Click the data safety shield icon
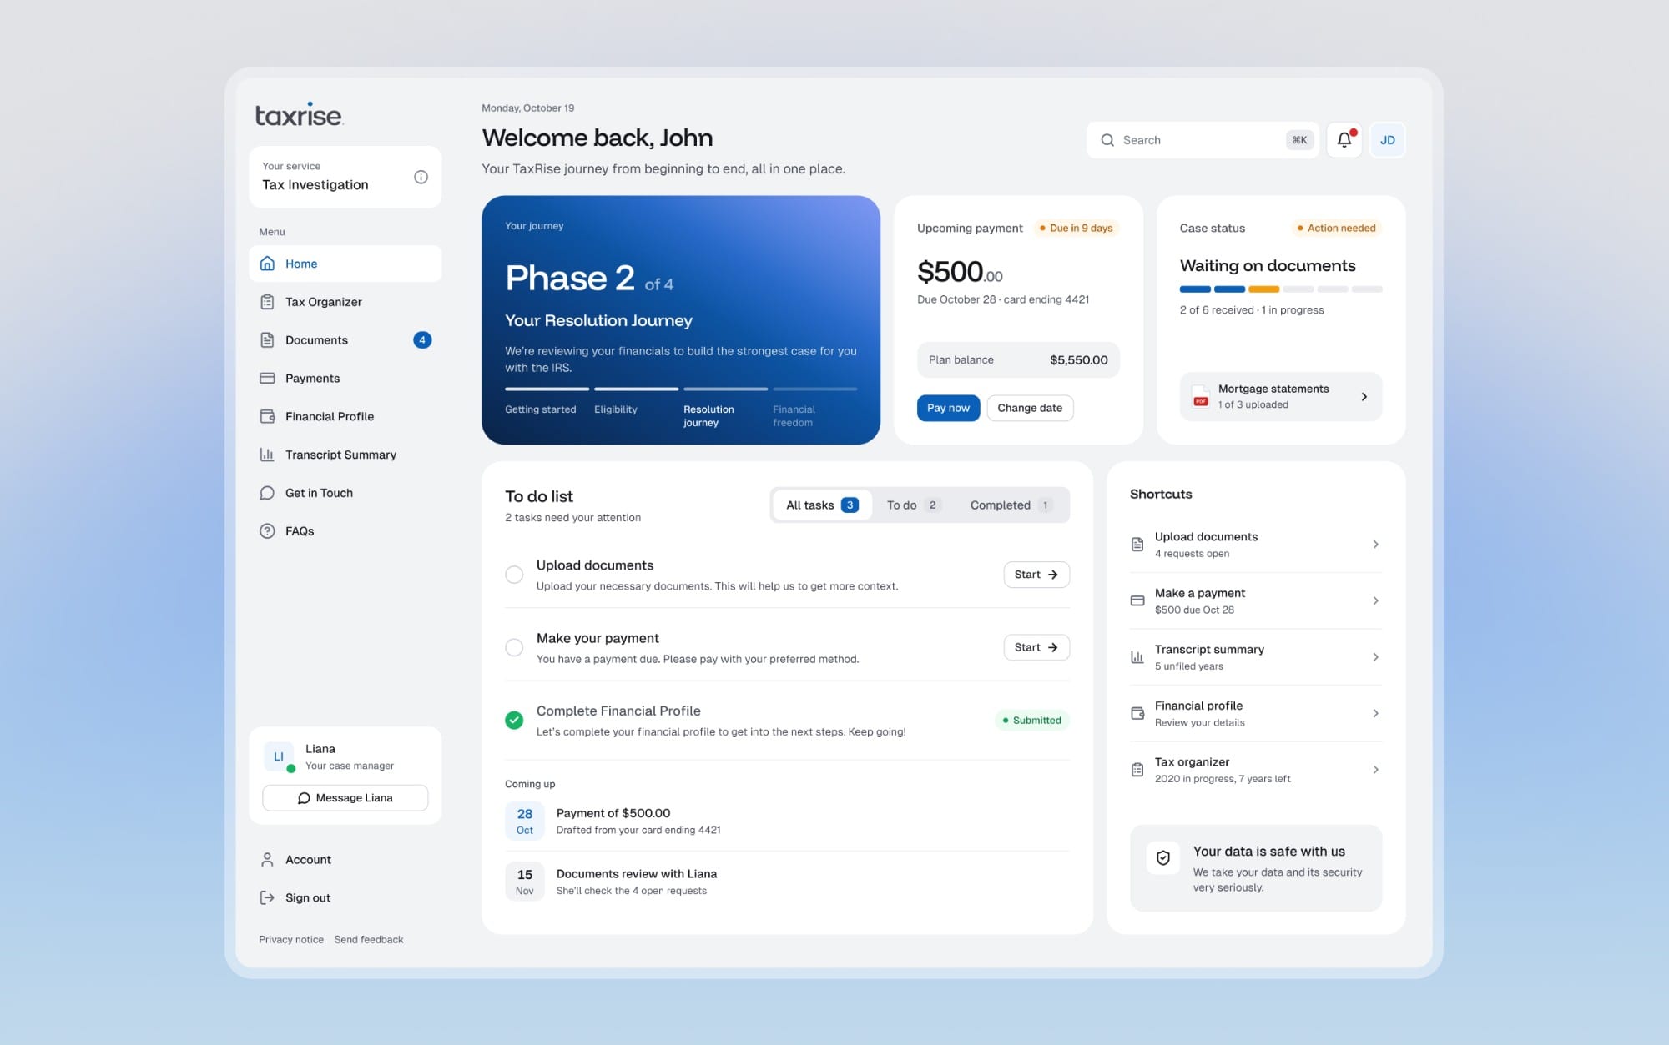This screenshot has height=1045, width=1669. point(1163,857)
